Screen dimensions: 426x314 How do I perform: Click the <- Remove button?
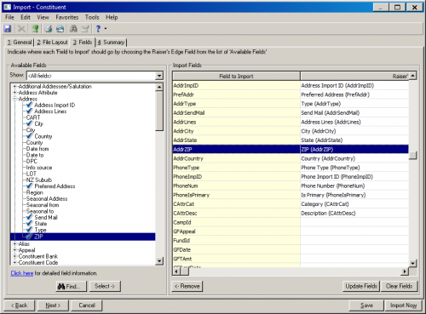pos(187,286)
